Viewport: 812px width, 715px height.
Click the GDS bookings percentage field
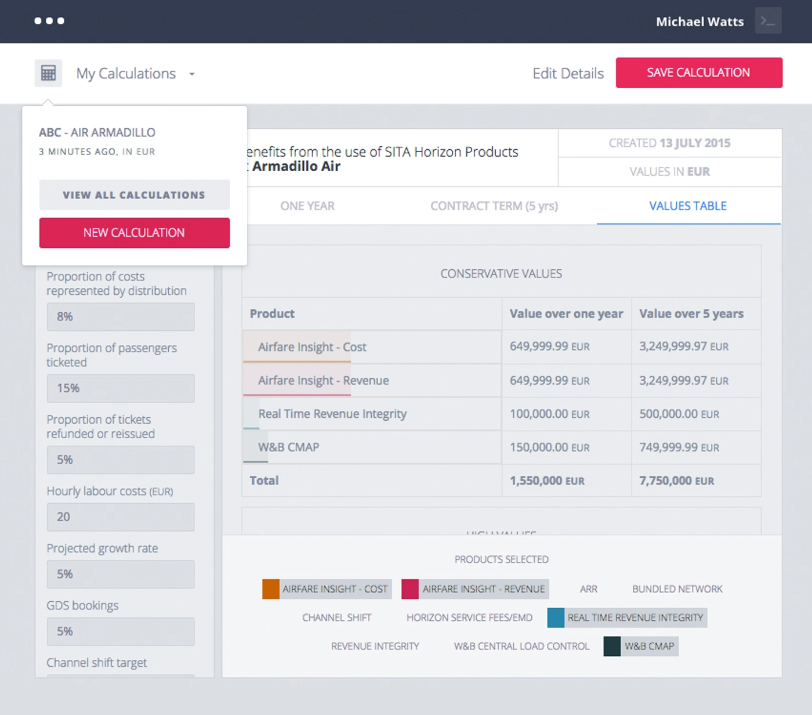[120, 631]
